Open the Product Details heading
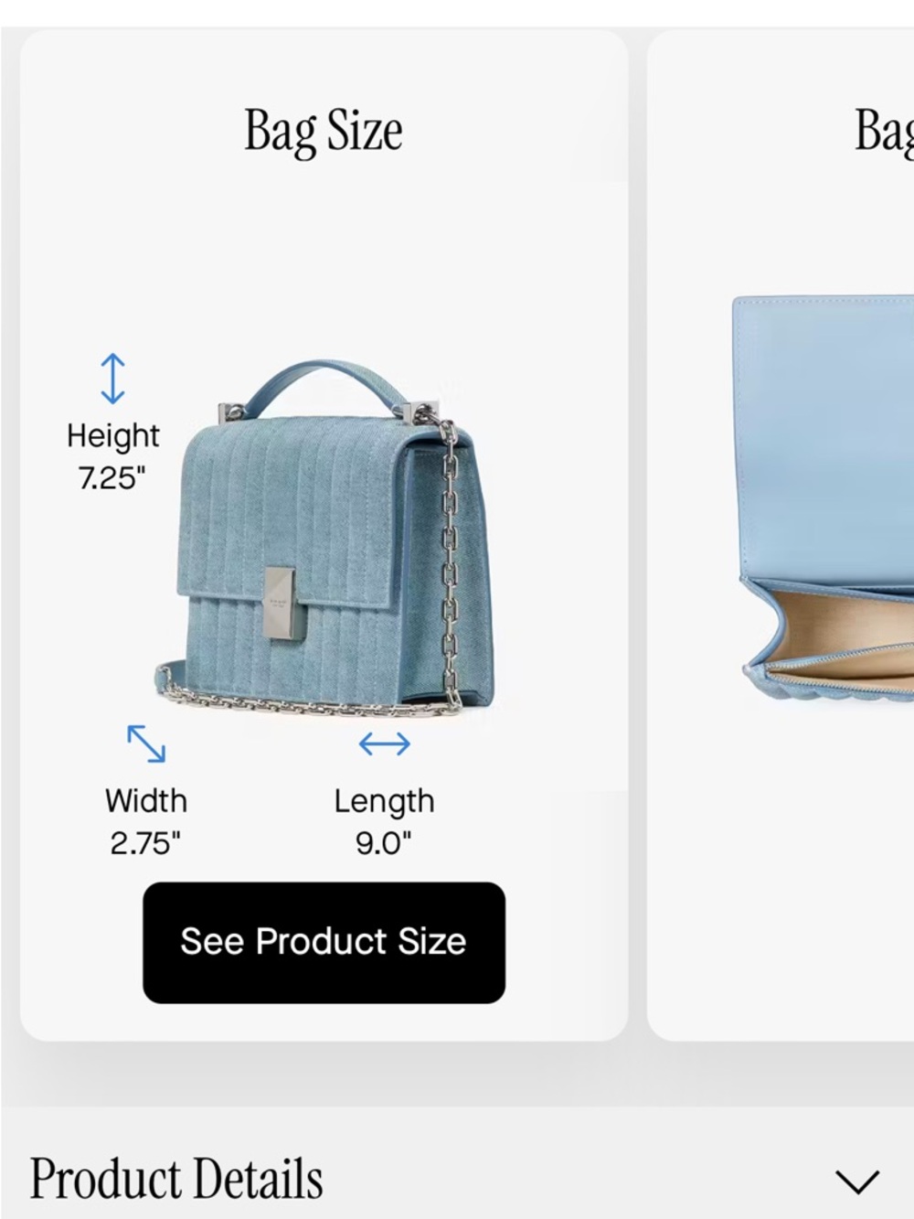914x1219 pixels. (x=176, y=1179)
